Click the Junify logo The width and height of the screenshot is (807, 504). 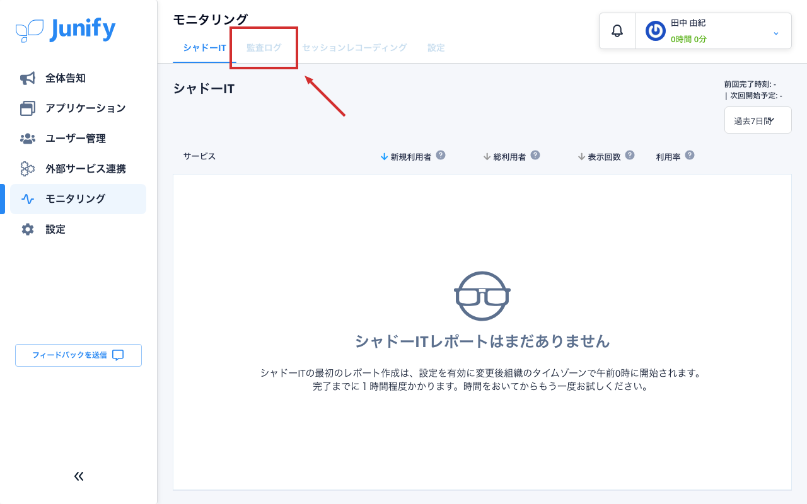coord(66,30)
